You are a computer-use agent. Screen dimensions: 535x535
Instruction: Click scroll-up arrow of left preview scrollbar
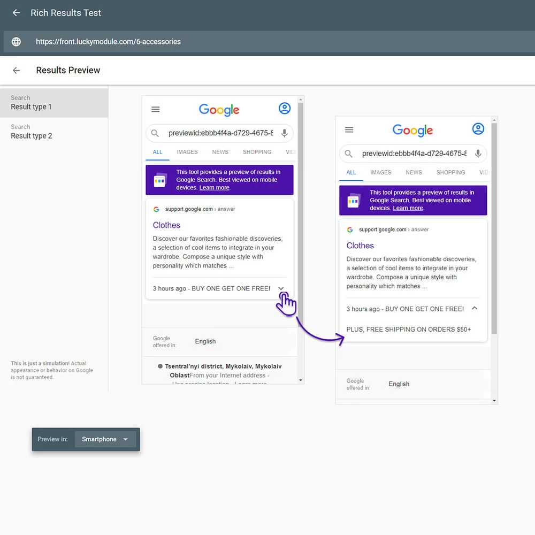pyautogui.click(x=301, y=100)
